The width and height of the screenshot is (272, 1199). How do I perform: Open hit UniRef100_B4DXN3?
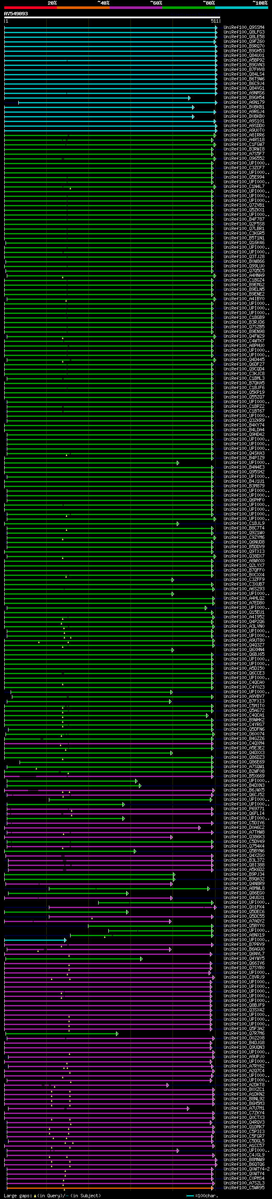pyautogui.click(x=244, y=785)
